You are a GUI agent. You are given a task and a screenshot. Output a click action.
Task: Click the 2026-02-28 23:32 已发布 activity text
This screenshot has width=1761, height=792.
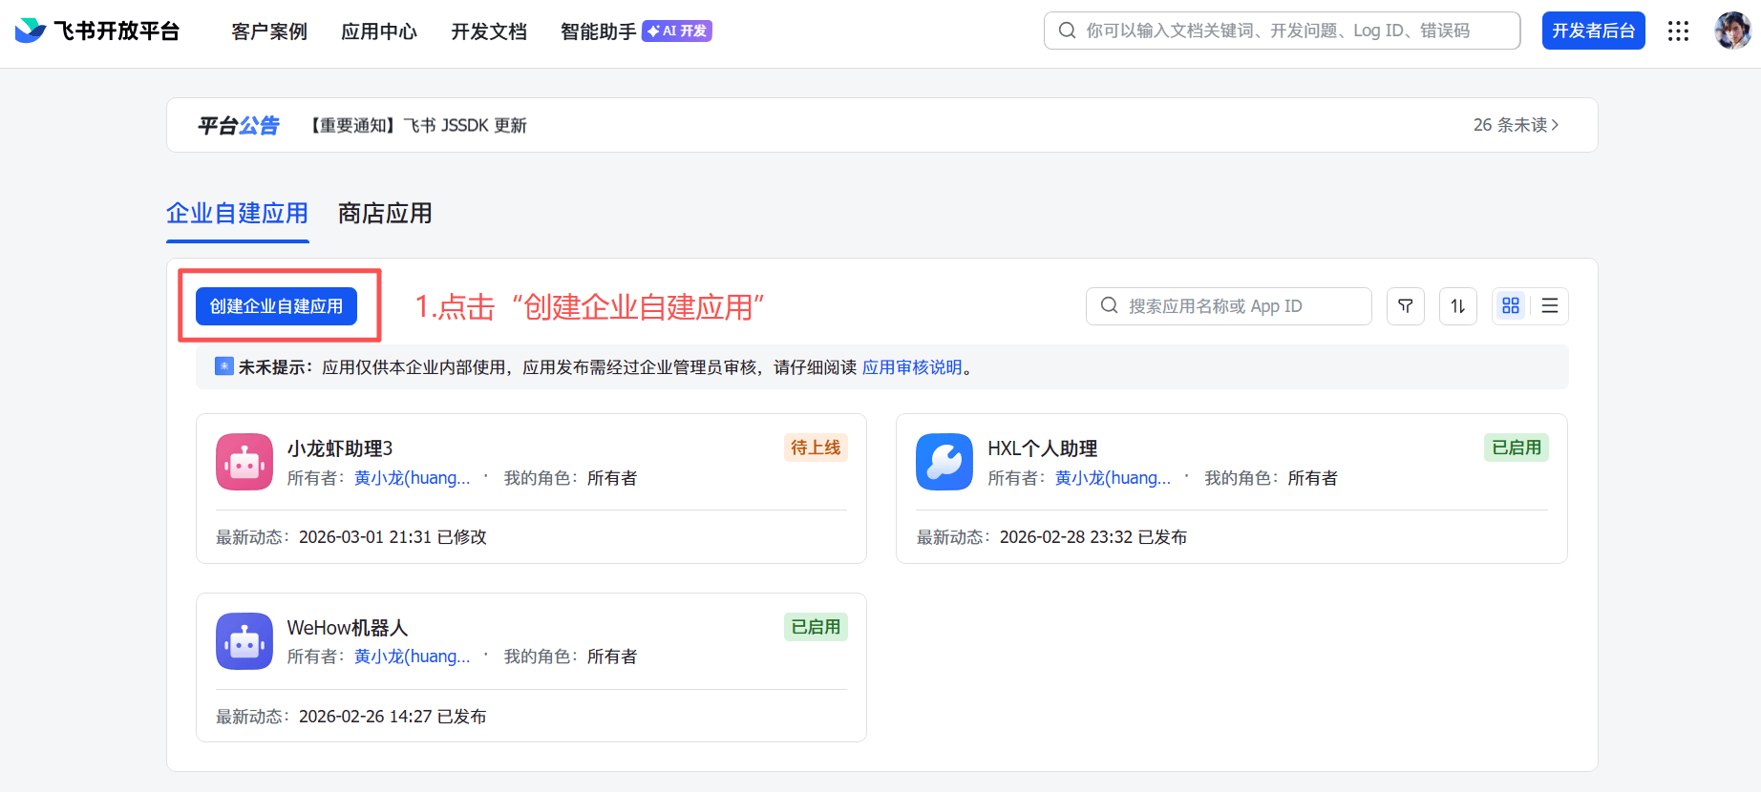tap(1093, 537)
